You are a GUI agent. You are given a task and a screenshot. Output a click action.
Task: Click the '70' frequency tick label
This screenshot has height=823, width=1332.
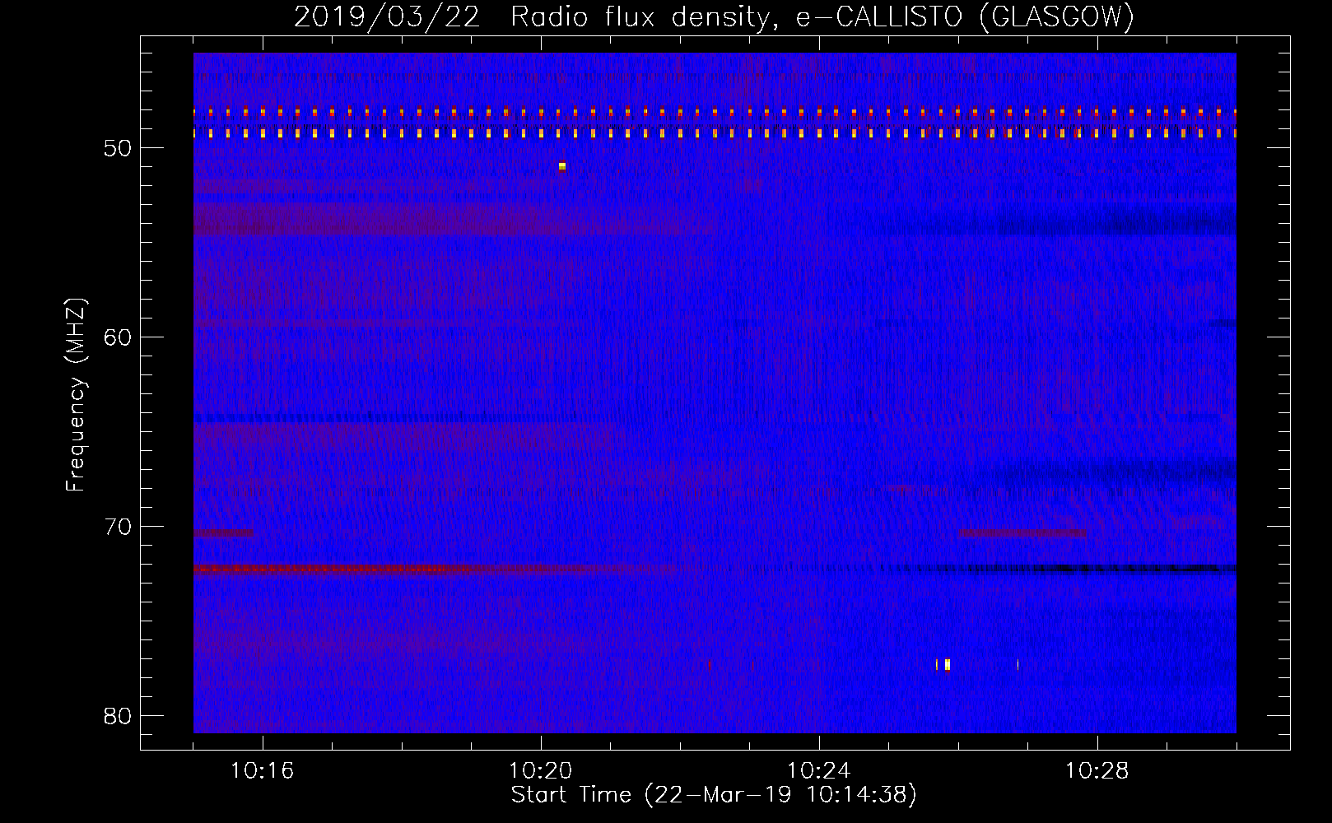pyautogui.click(x=119, y=527)
